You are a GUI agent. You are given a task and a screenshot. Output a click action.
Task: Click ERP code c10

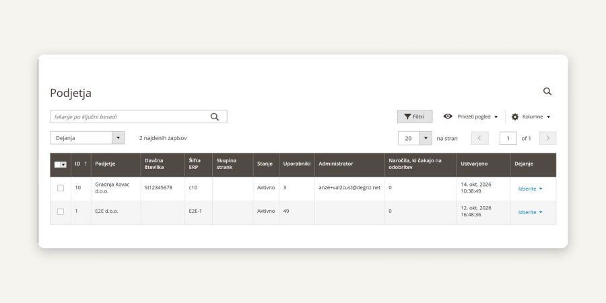193,188
